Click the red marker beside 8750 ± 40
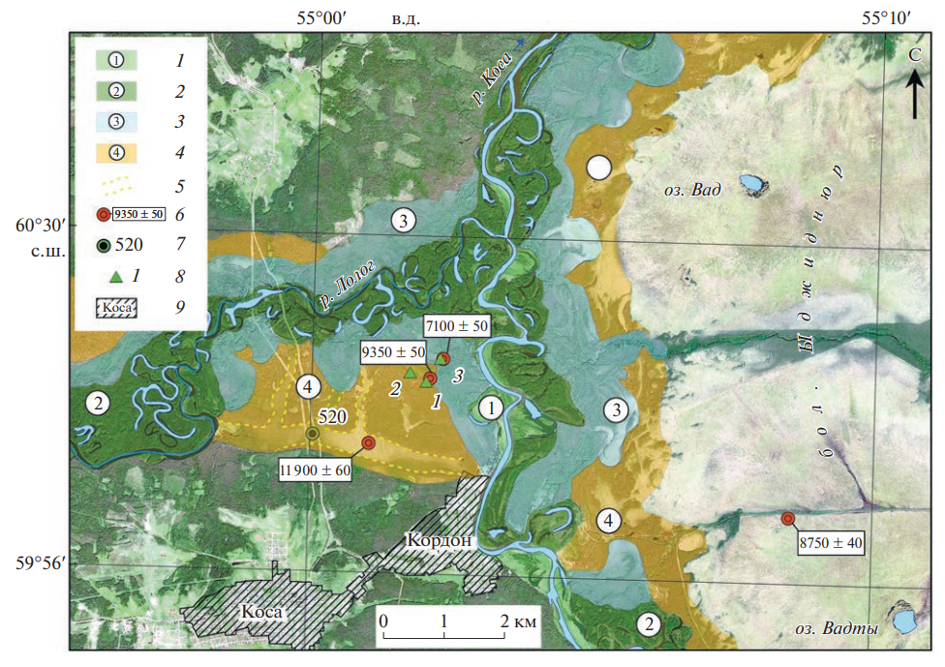Image resolution: width=945 pixels, height=667 pixels. coord(788,519)
